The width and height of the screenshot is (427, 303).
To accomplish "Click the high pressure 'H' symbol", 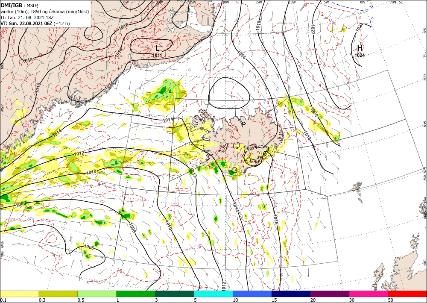I will tap(360, 48).
